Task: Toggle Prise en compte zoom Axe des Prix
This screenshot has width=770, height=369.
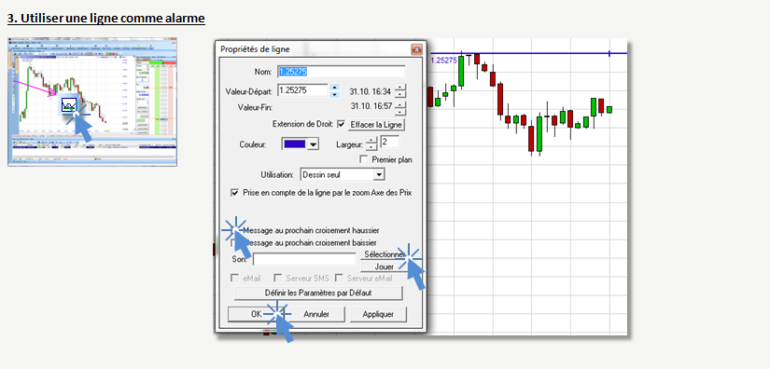Action: pyautogui.click(x=234, y=193)
